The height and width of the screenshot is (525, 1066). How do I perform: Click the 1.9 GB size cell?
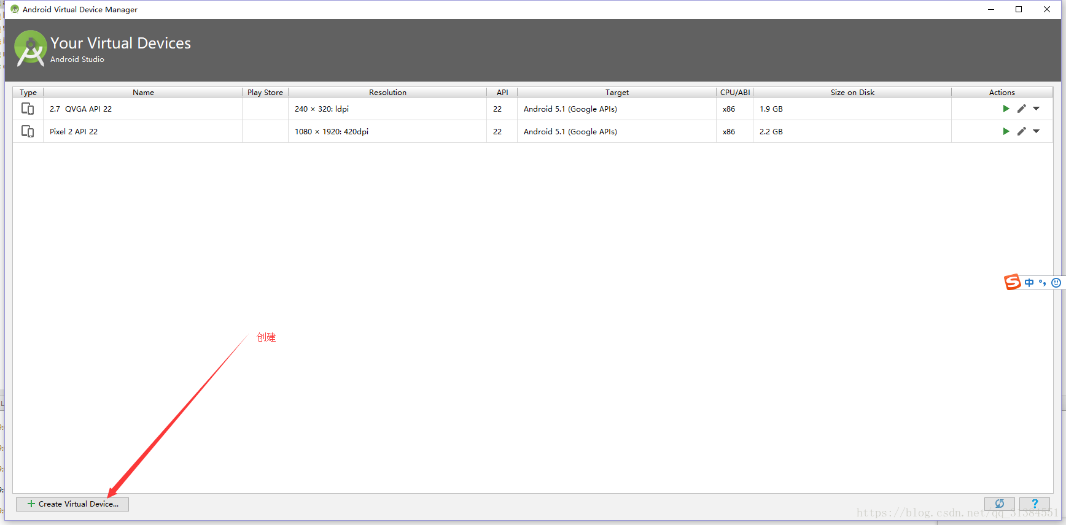[852, 109]
